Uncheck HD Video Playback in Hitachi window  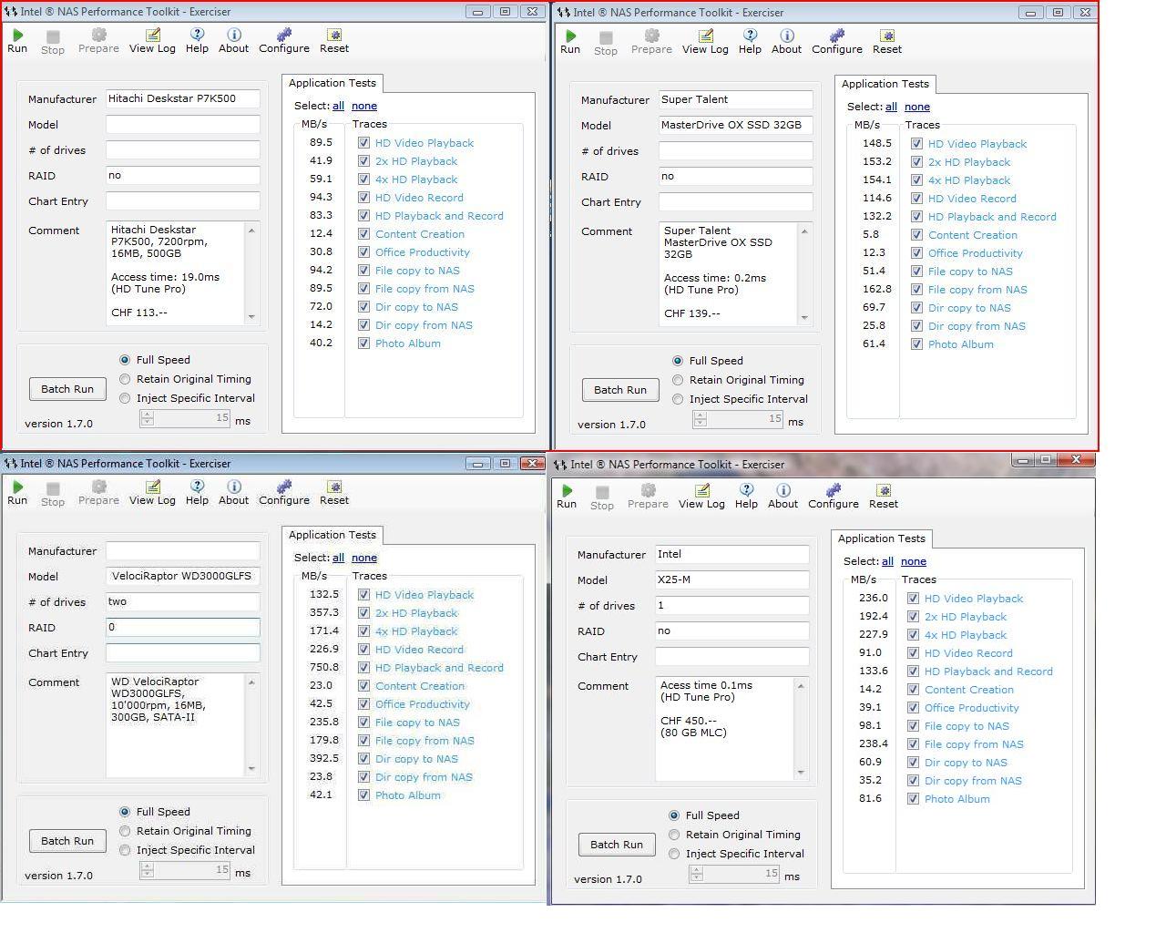363,143
